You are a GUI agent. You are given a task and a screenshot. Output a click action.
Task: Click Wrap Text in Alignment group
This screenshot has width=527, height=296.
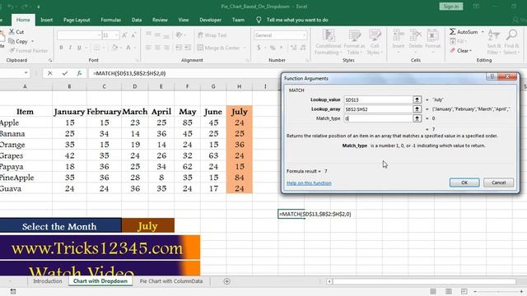tap(212, 35)
